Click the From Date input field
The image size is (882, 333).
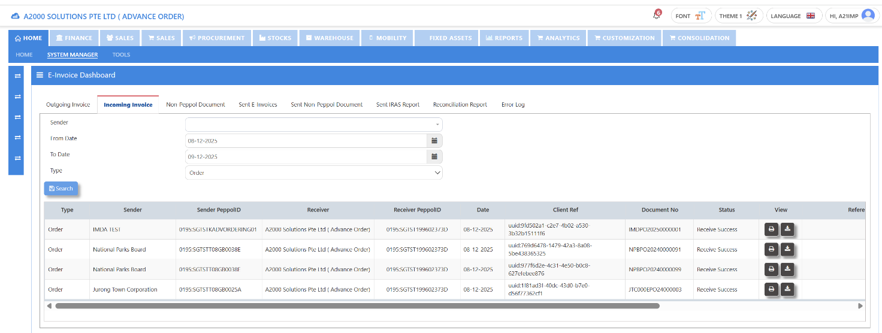306,141
